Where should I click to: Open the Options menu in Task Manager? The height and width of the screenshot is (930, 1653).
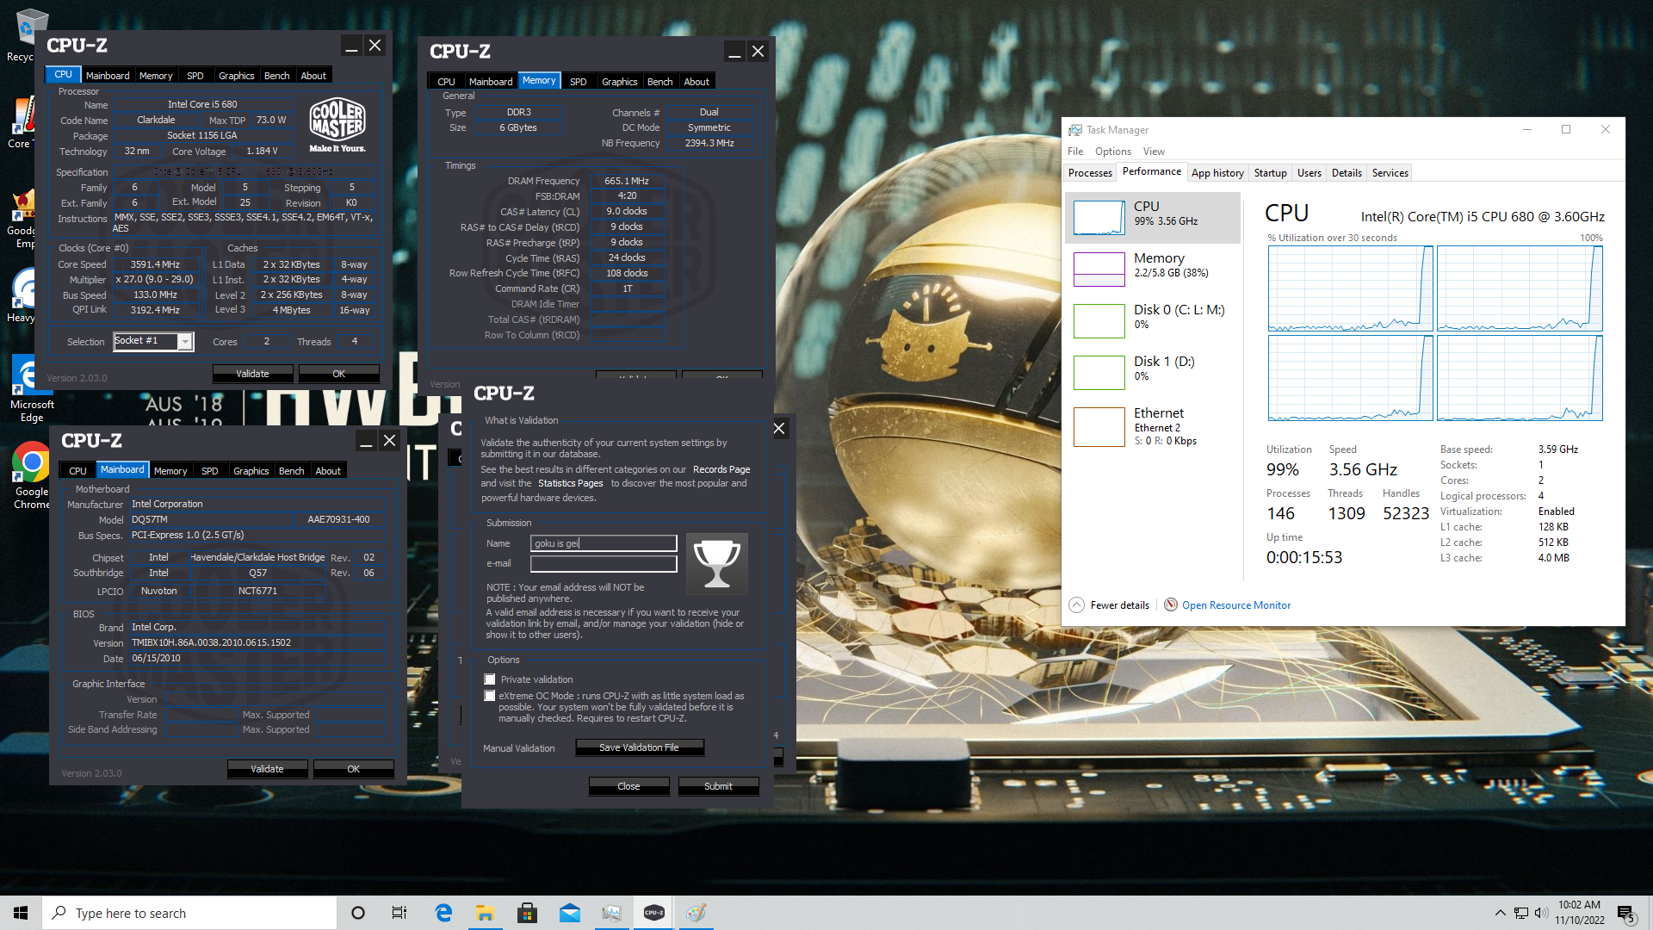pos(1113,152)
